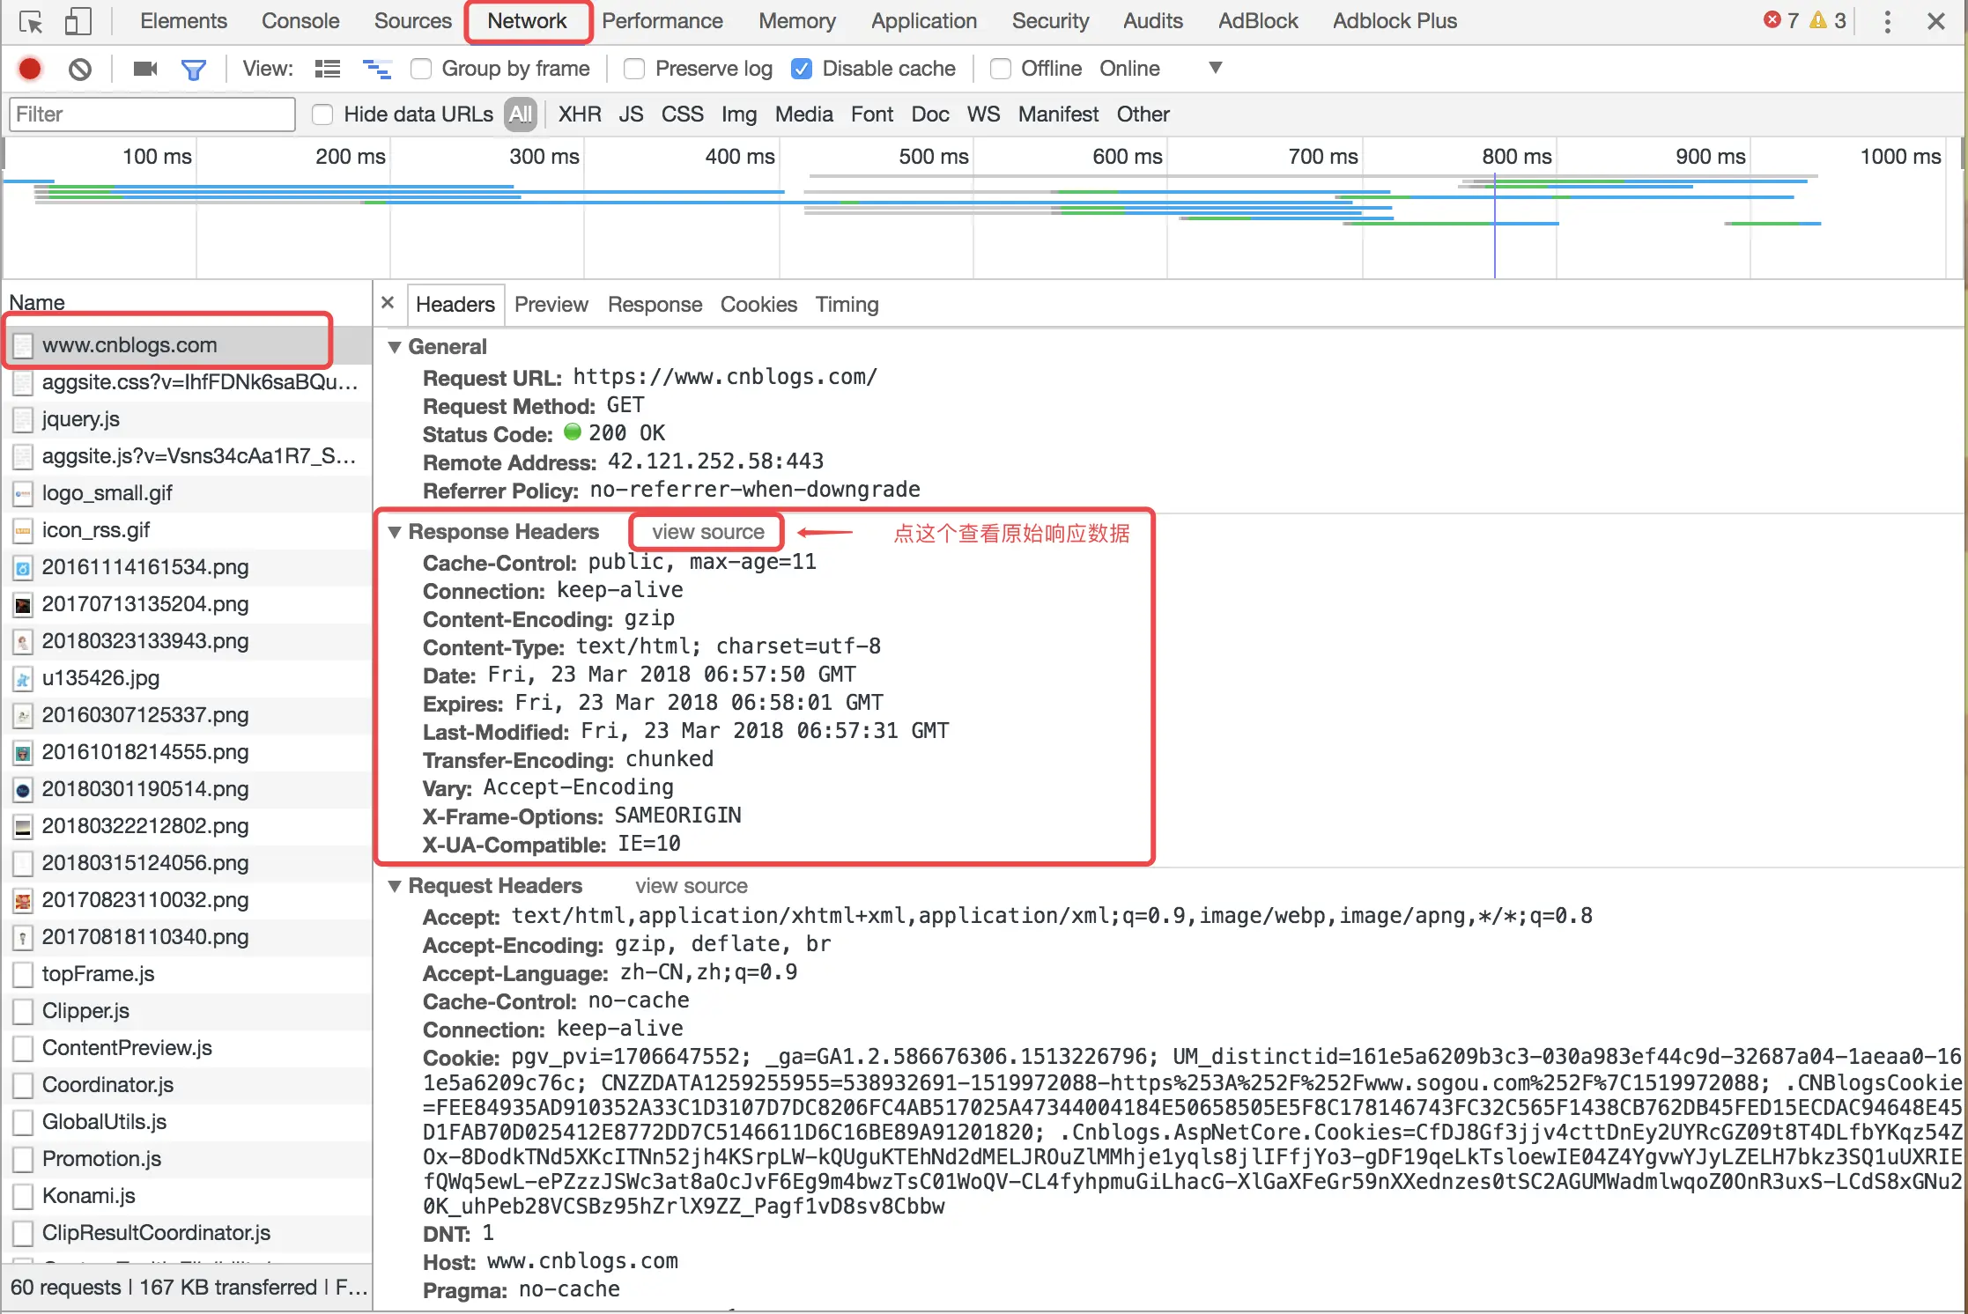1968x1314 pixels.
Task: Click the inspect element cursor icon
Action: pyautogui.click(x=31, y=21)
